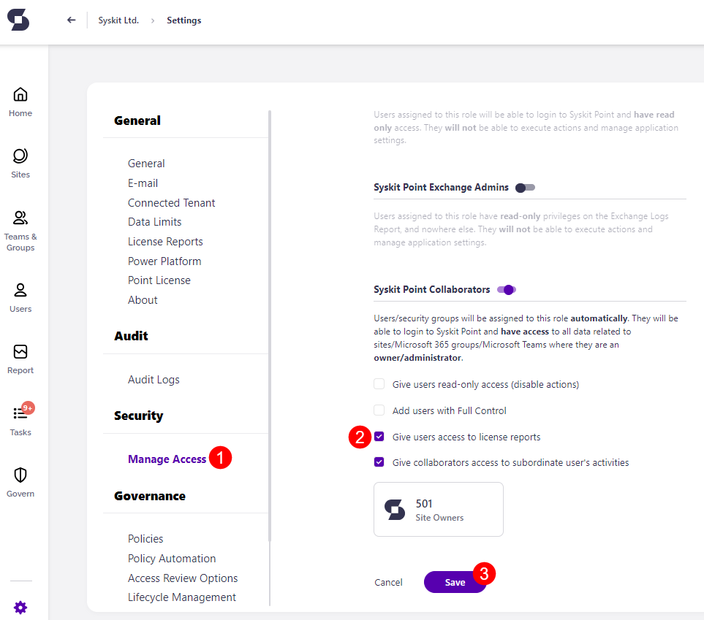The image size is (704, 620).
Task: Open Settings via the gear icon
Action: click(x=20, y=607)
